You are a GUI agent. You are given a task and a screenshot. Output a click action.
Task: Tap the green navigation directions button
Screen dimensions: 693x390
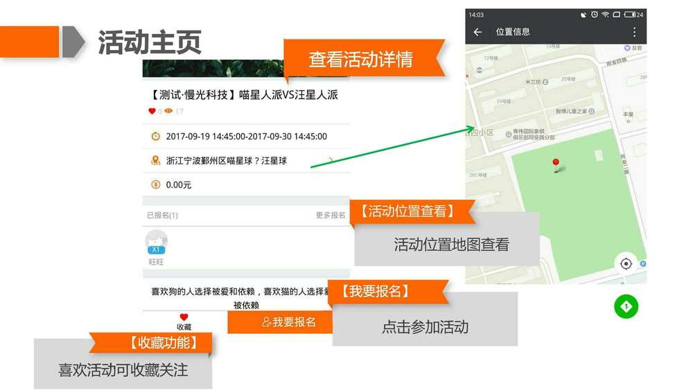coord(626,306)
